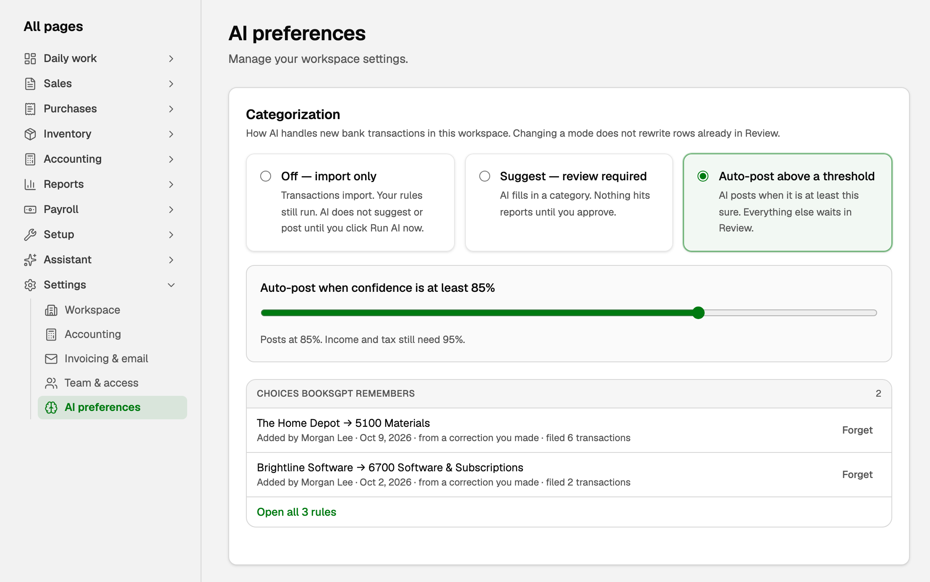Open Invoicing & email settings
The image size is (930, 582).
pos(112,359)
